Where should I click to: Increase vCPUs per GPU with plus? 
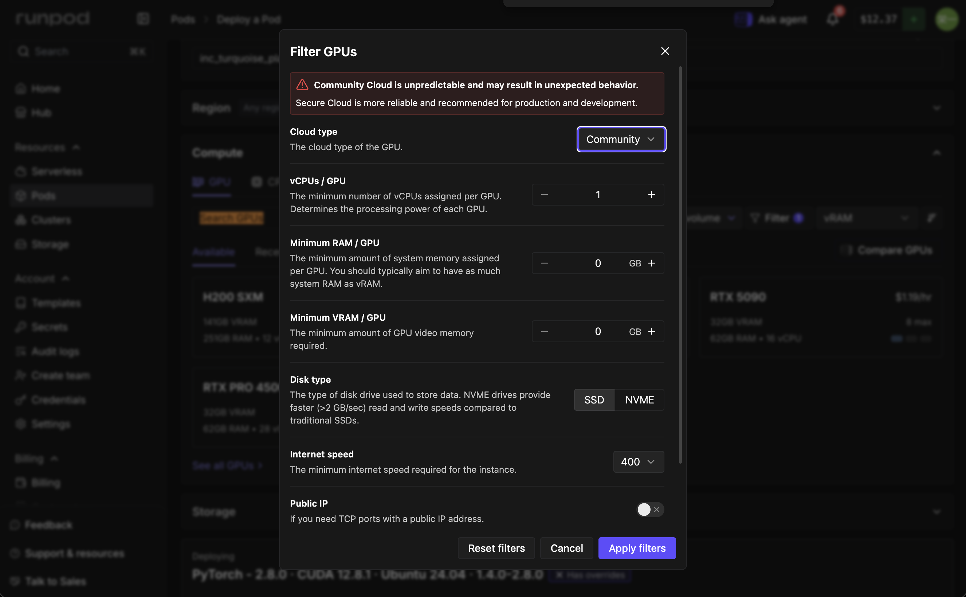click(x=652, y=195)
